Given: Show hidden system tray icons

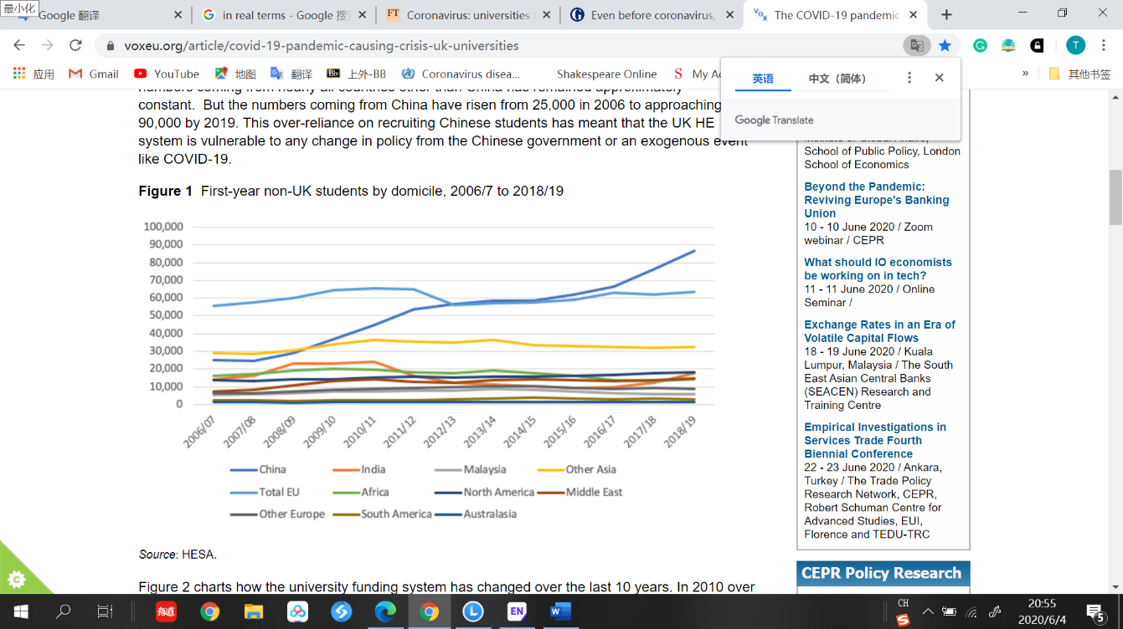Looking at the screenshot, I should [x=928, y=611].
